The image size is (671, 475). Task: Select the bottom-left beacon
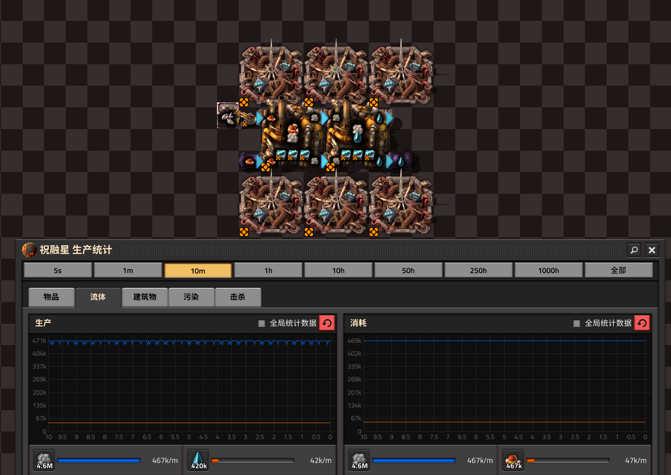(x=271, y=204)
